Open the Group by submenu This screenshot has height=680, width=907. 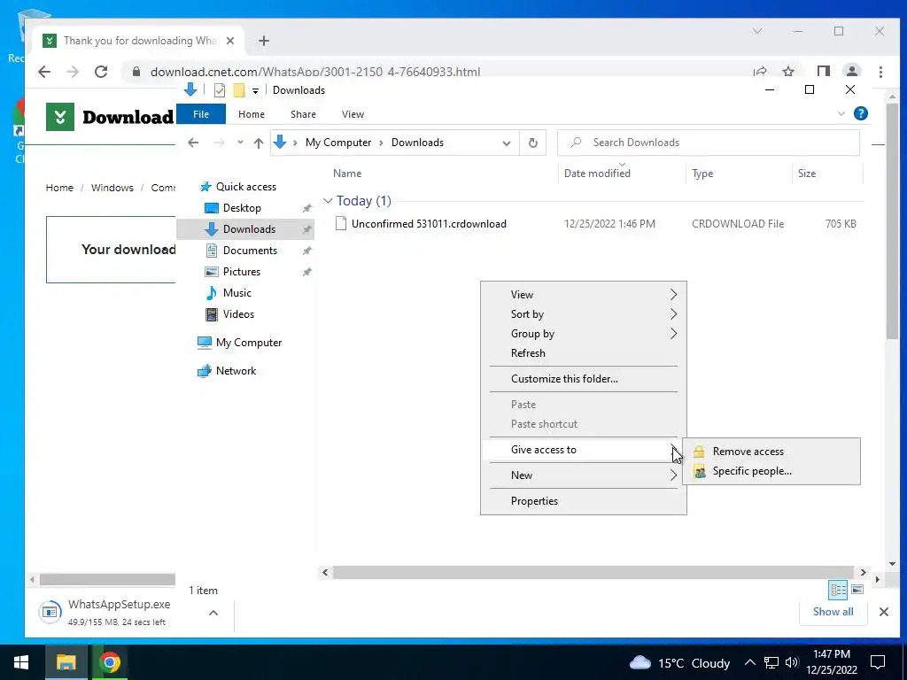tap(583, 334)
